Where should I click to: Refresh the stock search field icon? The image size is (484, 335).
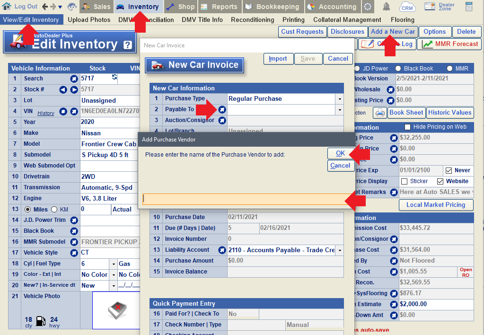click(114, 77)
